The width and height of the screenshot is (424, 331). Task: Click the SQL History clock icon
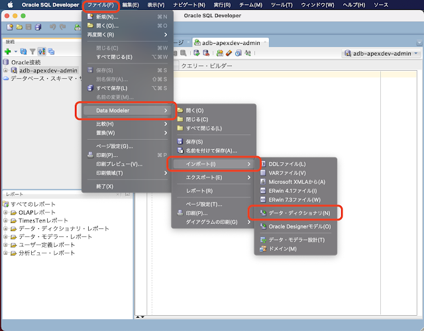(238, 53)
